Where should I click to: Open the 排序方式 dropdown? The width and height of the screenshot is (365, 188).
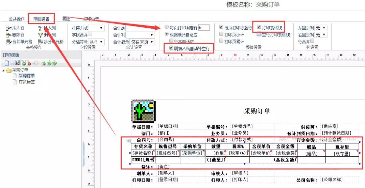pos(96,28)
